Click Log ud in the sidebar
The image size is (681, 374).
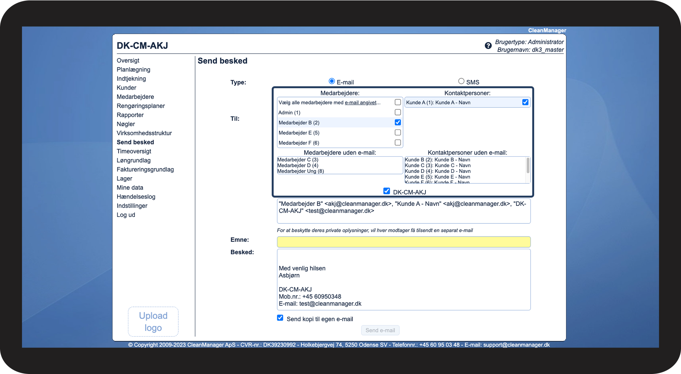pos(126,215)
